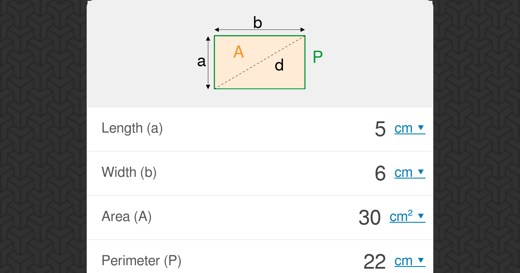520x273 pixels.
Task: Click the Length value 5 field
Action: [380, 129]
